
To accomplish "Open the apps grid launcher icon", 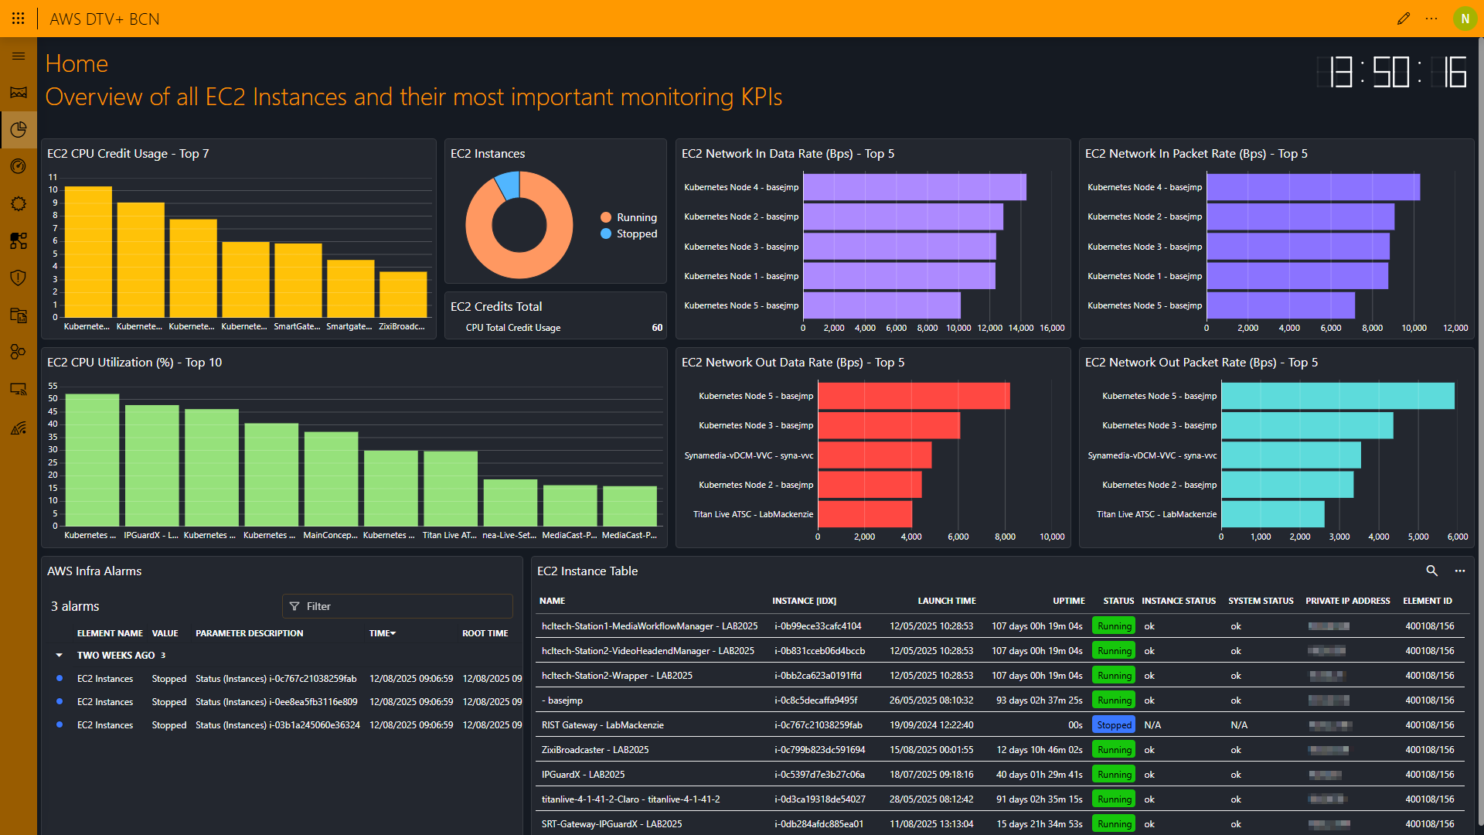I will tap(19, 19).
